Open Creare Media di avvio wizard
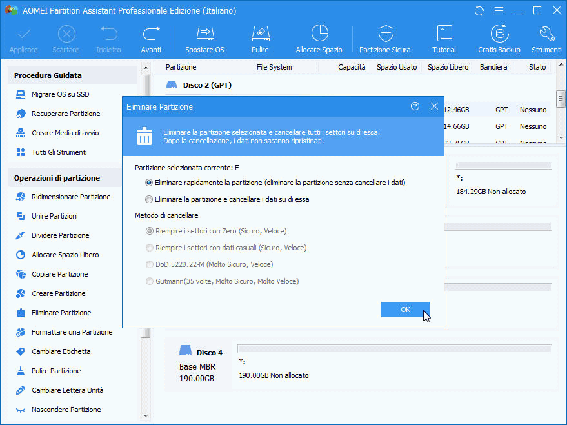This screenshot has width=567, height=425. coord(57,133)
